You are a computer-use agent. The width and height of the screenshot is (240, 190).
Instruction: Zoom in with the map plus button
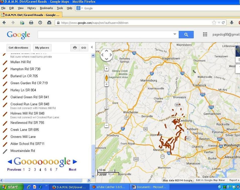pyautogui.click(x=107, y=84)
